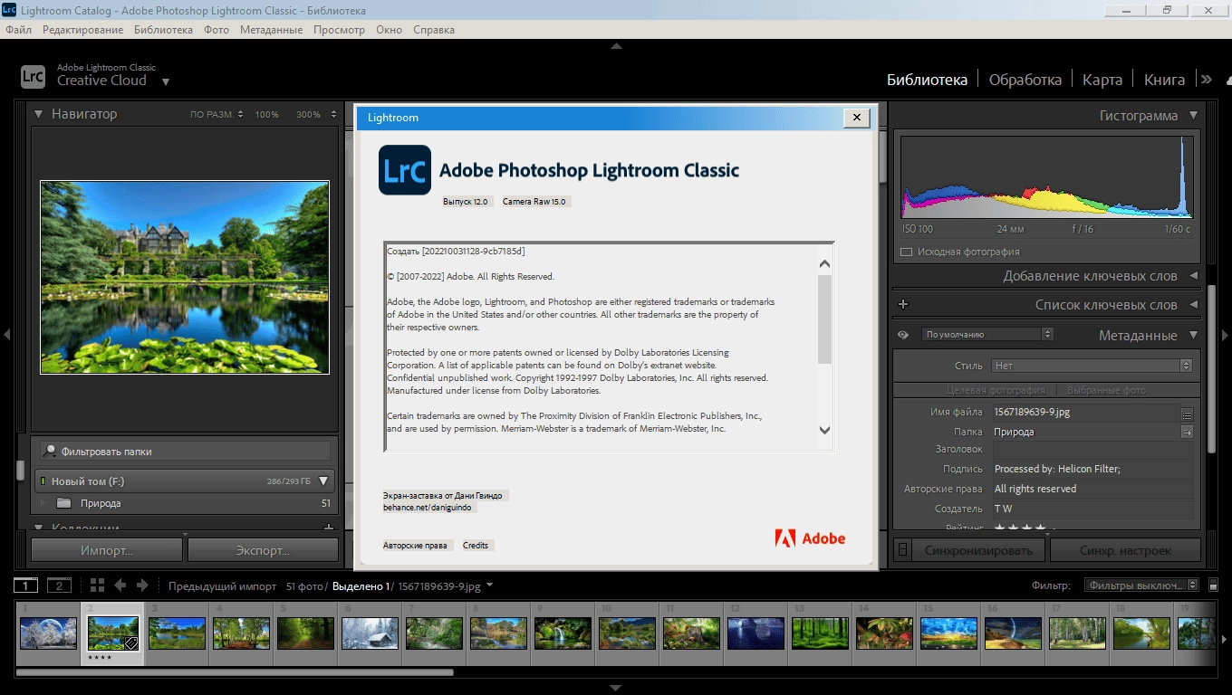Open the Справка menu
1232x695 pixels.
[434, 30]
